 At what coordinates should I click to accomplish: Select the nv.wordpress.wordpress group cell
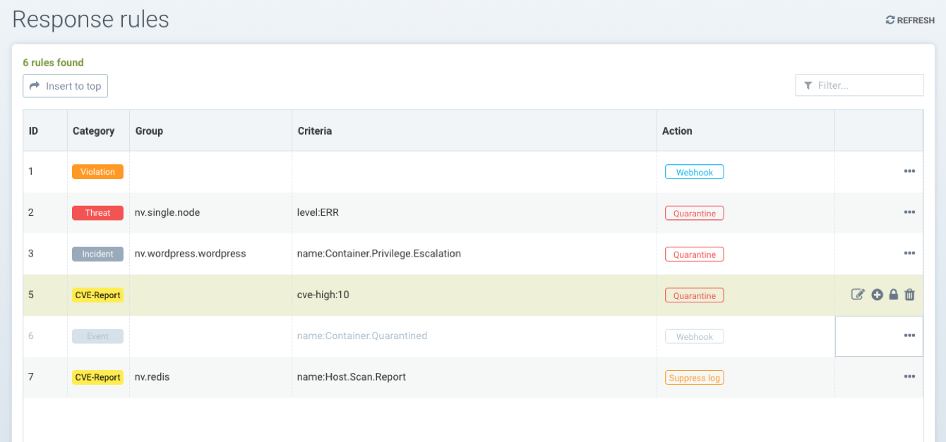click(191, 253)
